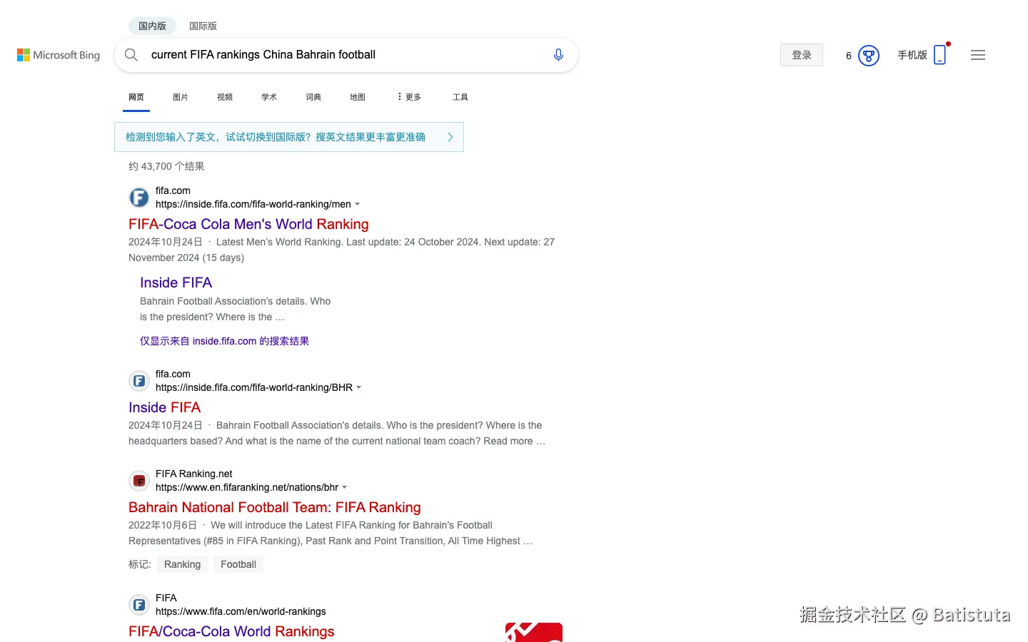1028x642 pixels.
Task: Click the Football tag
Action: [x=238, y=564]
